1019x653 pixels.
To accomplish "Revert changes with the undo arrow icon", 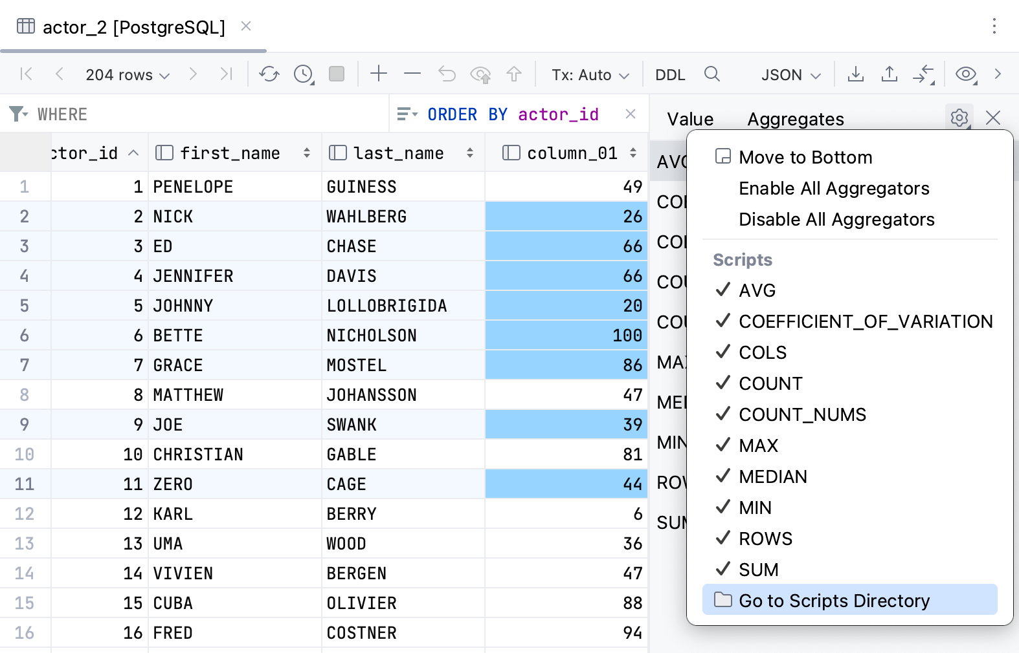I will point(447,74).
